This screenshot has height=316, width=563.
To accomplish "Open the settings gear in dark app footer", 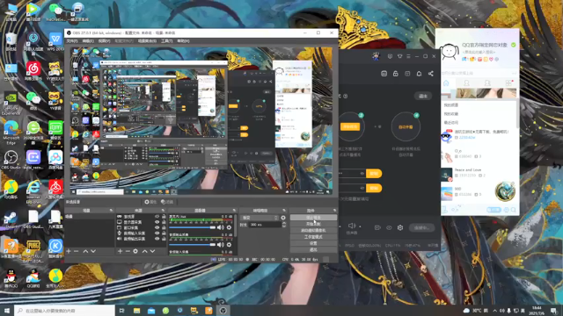I will (400, 227).
